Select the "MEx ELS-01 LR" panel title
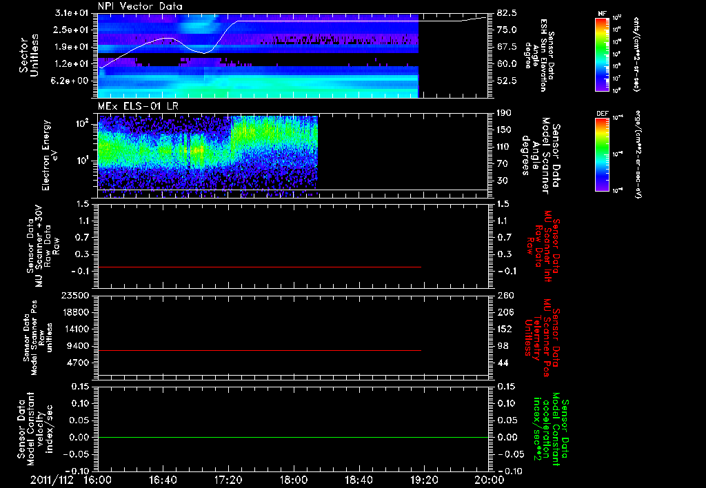The image size is (706, 488). click(x=137, y=106)
